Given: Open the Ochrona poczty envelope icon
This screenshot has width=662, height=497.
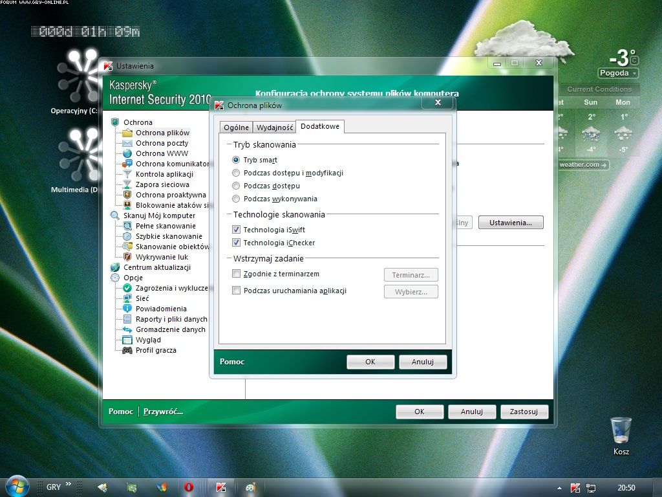Looking at the screenshot, I should pyautogui.click(x=127, y=143).
